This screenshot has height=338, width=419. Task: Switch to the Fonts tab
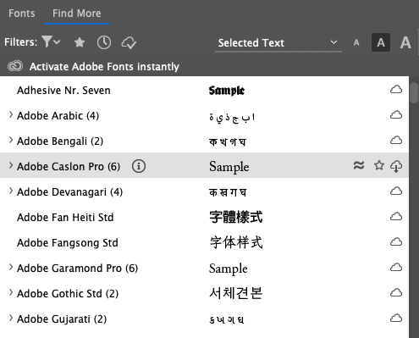point(22,14)
